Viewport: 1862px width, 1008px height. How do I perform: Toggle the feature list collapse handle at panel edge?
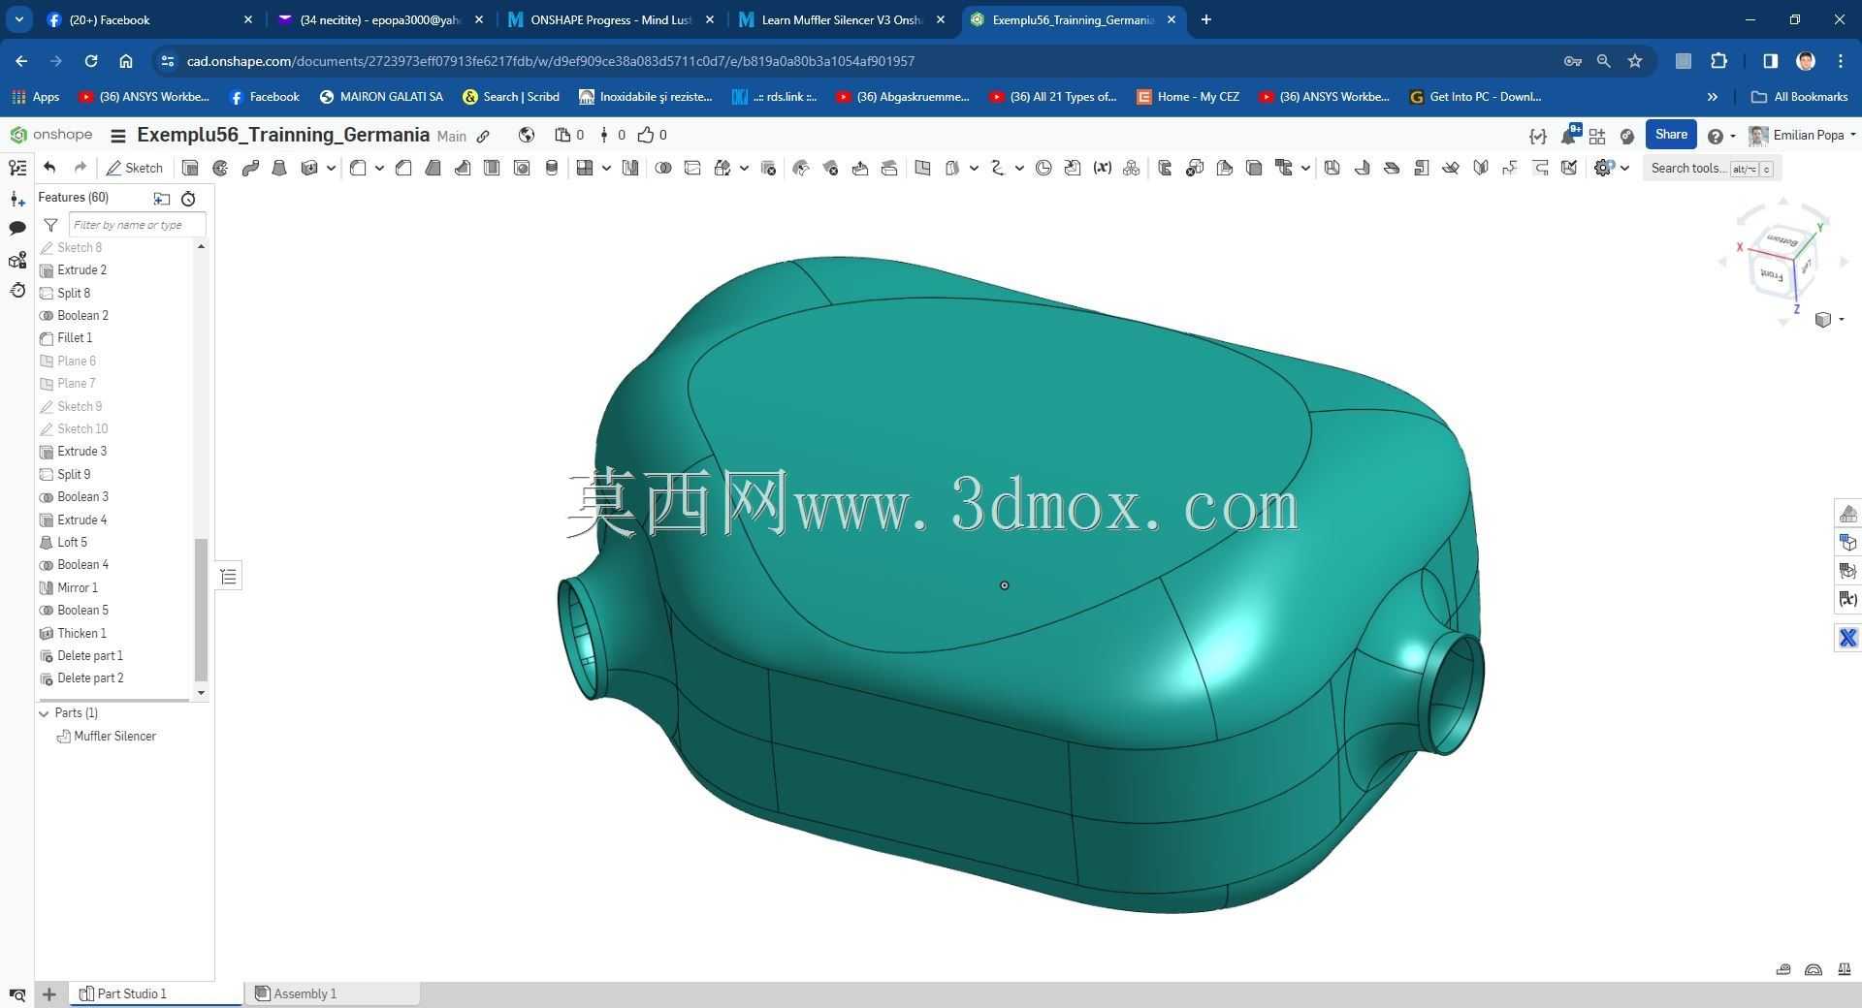(x=229, y=577)
